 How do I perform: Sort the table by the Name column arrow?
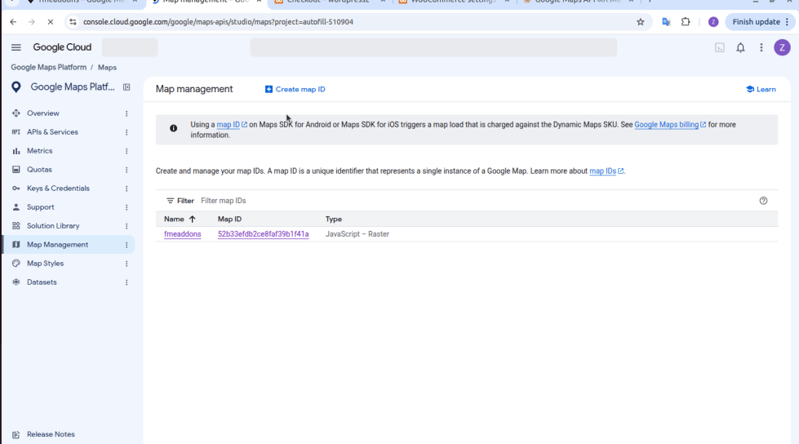tap(192, 220)
